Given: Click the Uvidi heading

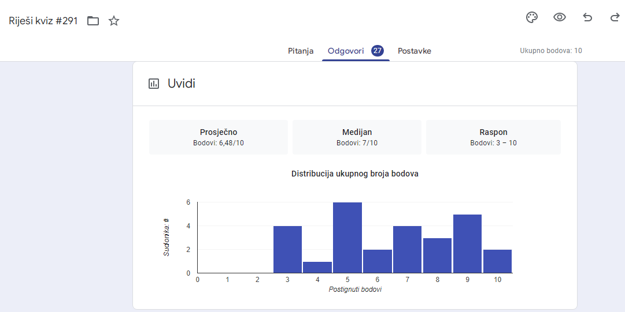Looking at the screenshot, I should pos(182,84).
